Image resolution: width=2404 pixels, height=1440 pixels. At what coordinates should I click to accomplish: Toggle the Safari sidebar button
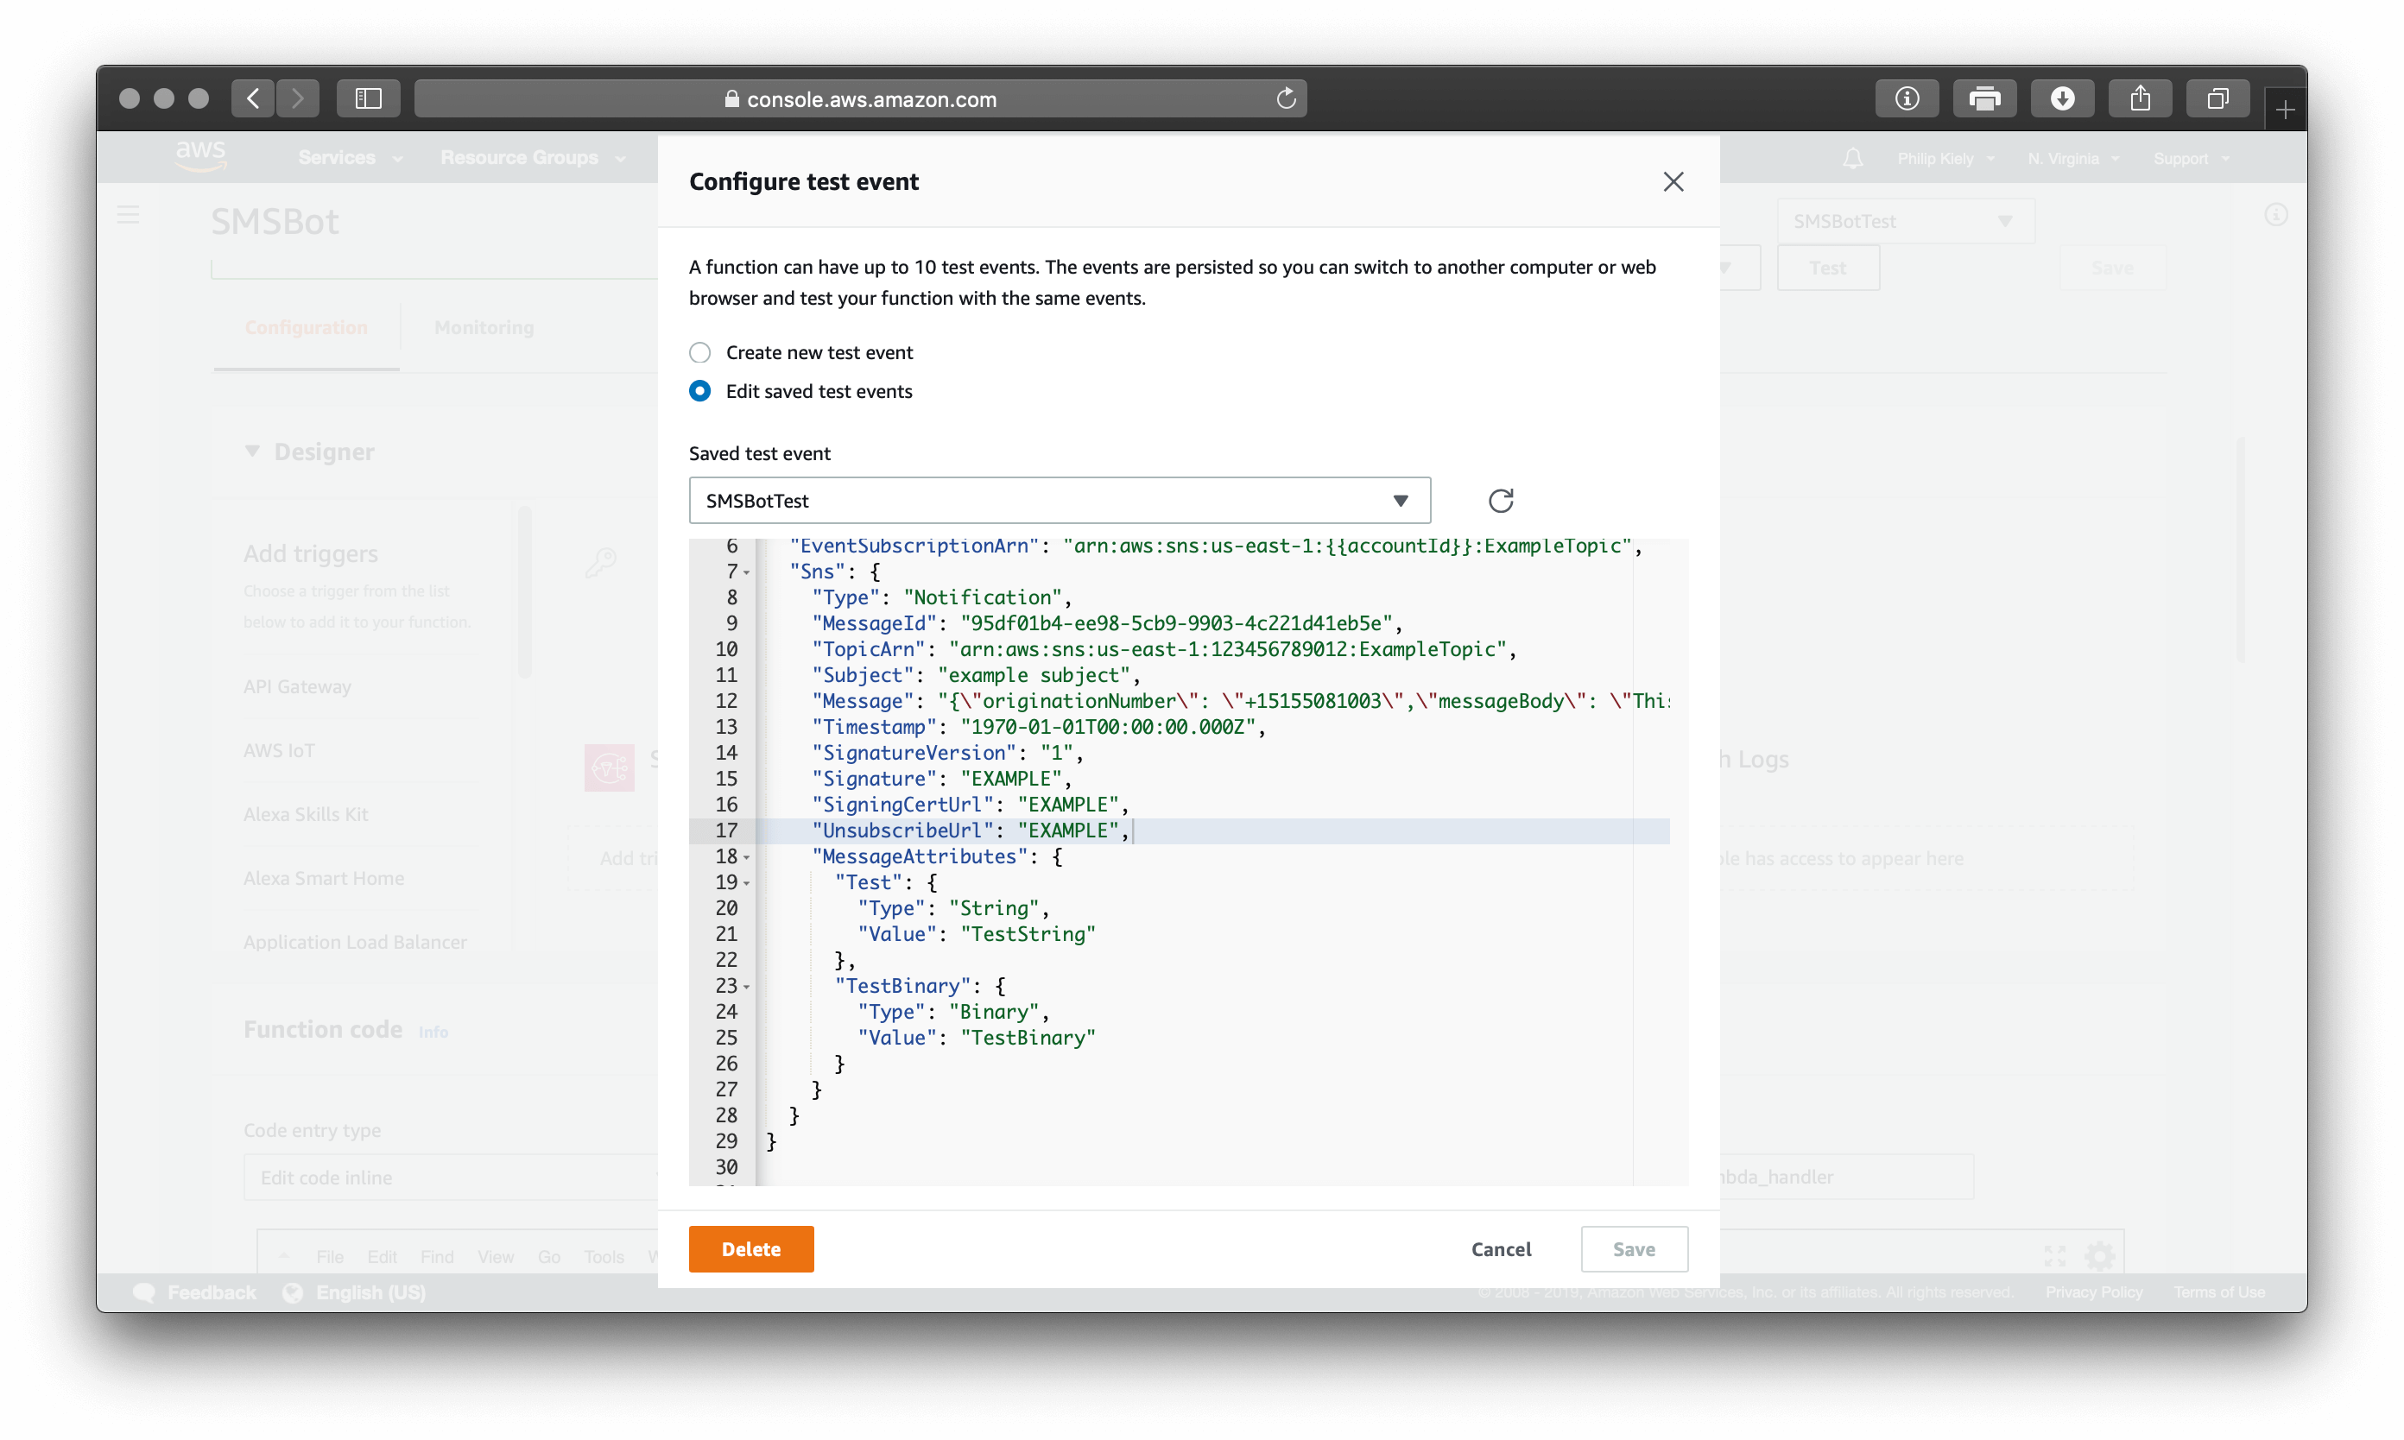coord(368,98)
